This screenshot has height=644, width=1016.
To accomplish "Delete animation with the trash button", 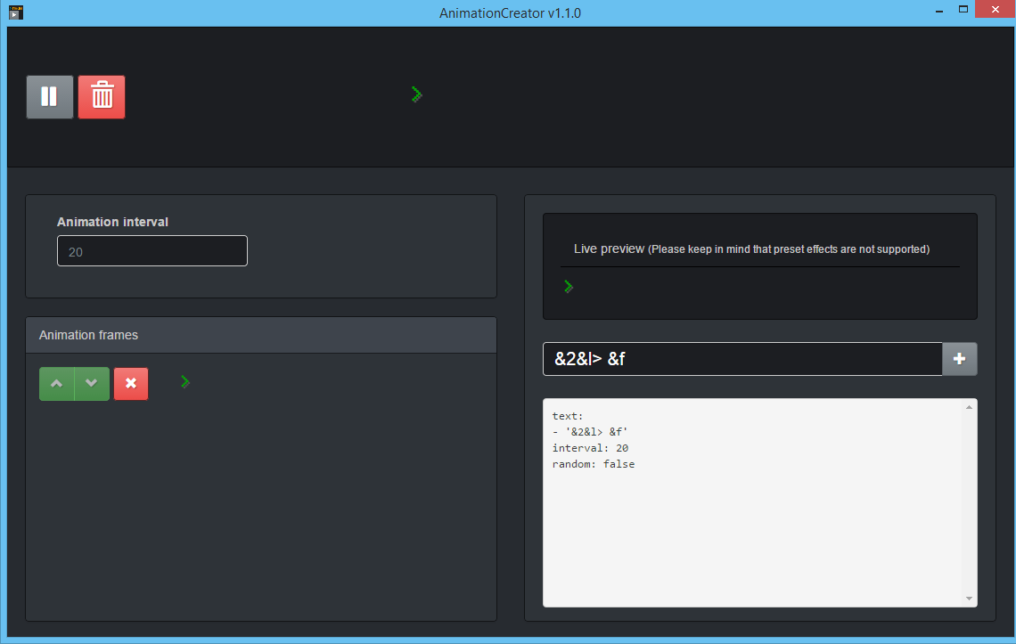I will click(x=102, y=97).
